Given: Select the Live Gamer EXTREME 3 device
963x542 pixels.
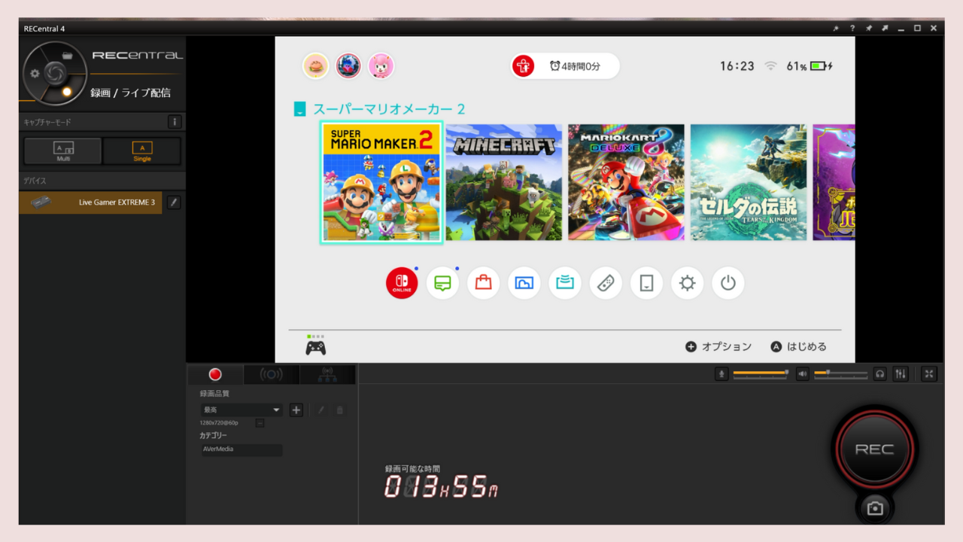Looking at the screenshot, I should coord(90,202).
